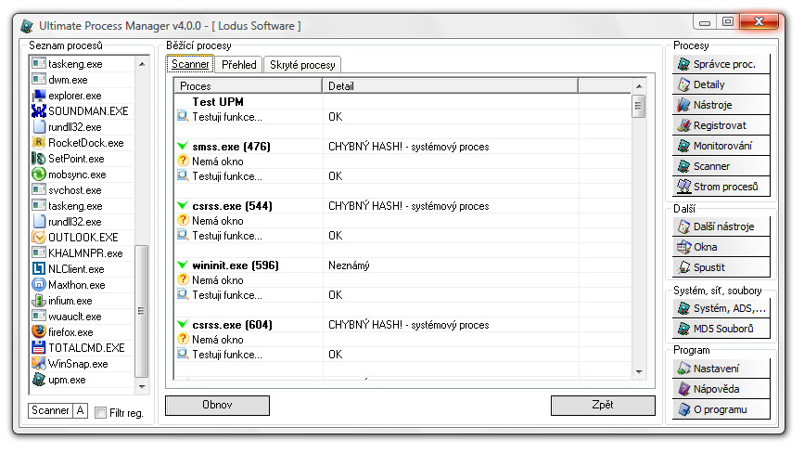The image size is (804, 453).
Task: Click scanner results scrollbar thumb
Action: tap(638, 106)
